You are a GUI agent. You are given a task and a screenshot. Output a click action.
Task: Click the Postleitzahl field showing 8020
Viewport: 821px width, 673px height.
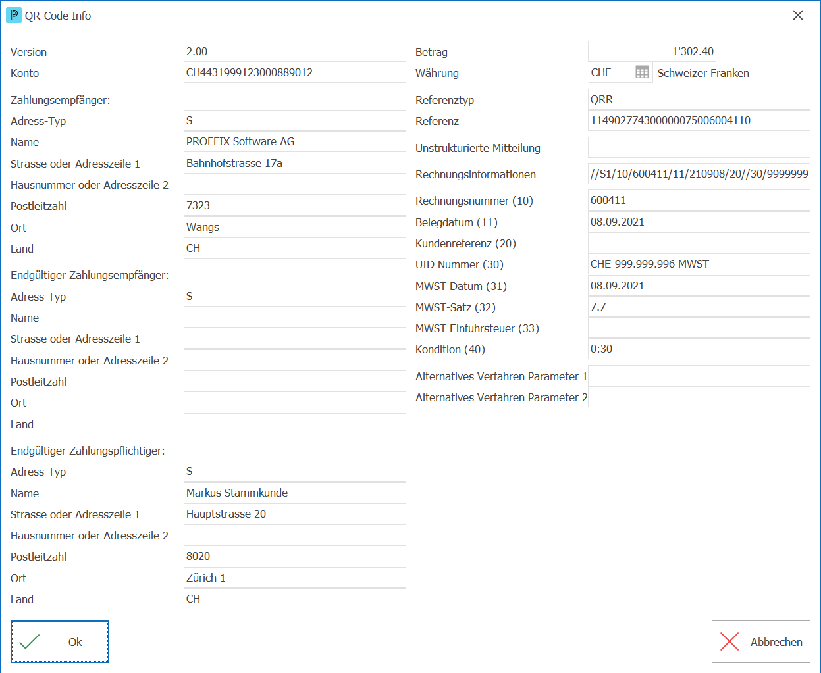(x=295, y=556)
